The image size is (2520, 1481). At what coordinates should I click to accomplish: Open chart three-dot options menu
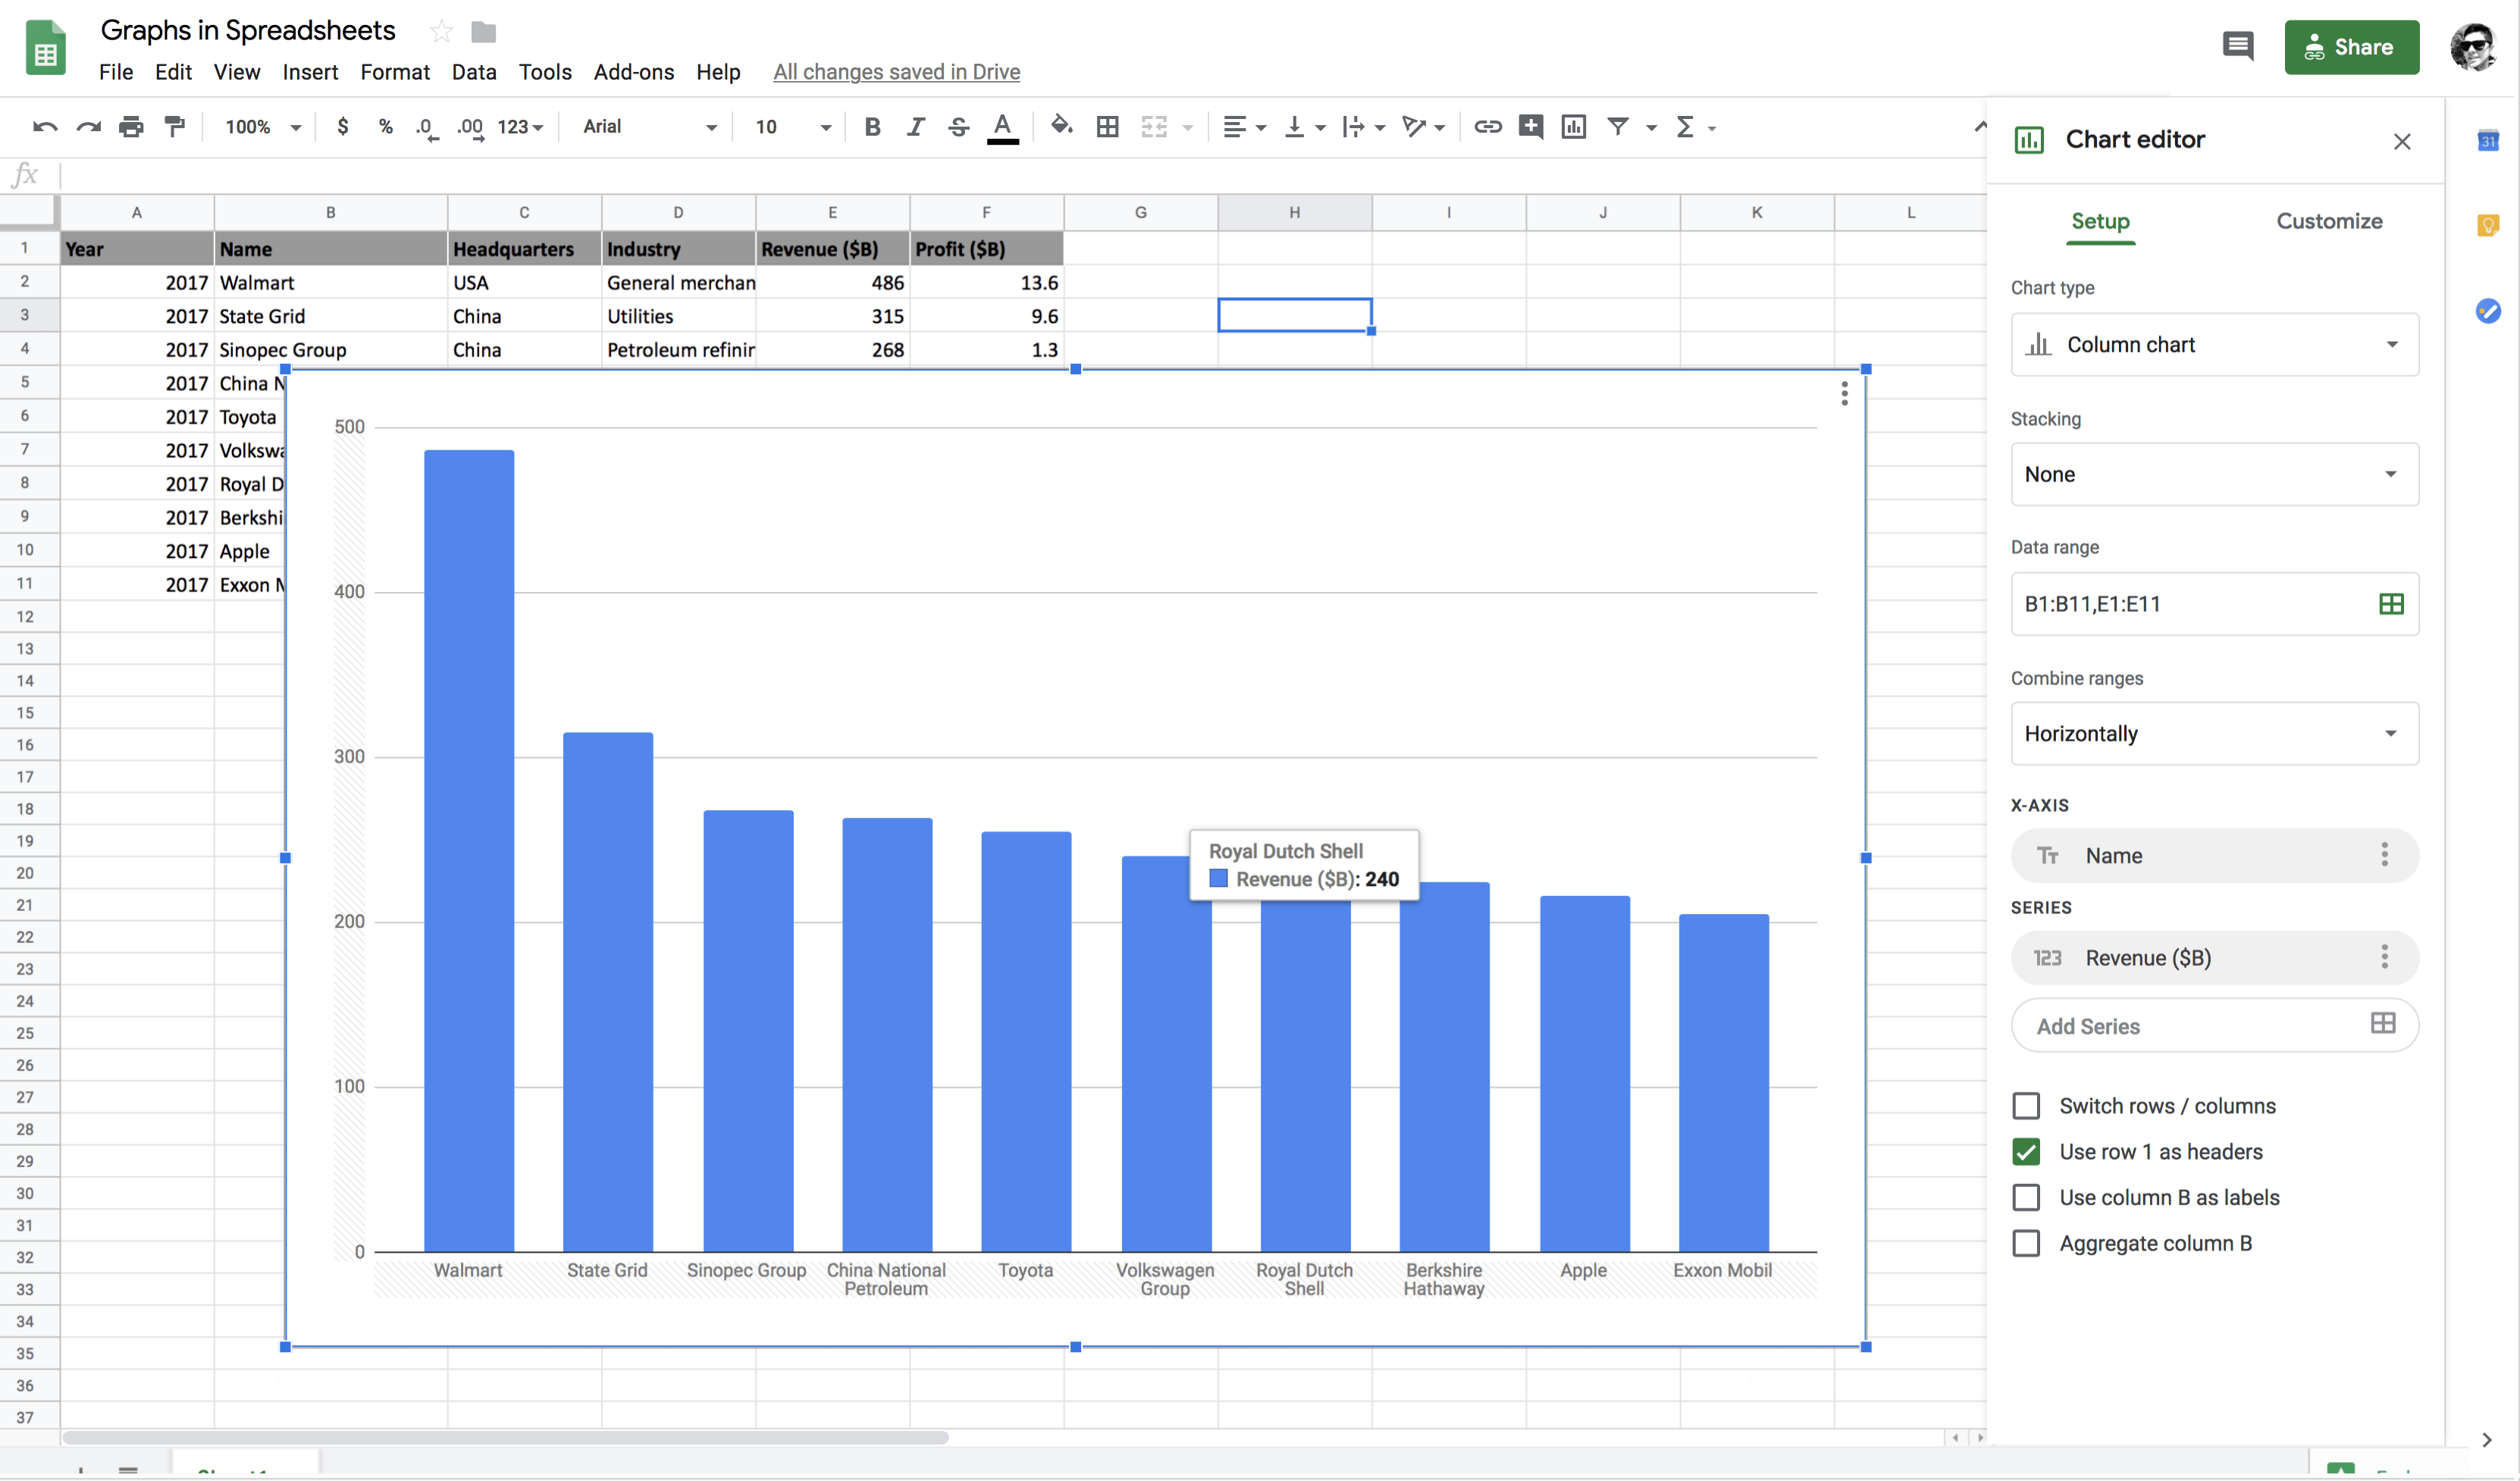pos(1844,394)
